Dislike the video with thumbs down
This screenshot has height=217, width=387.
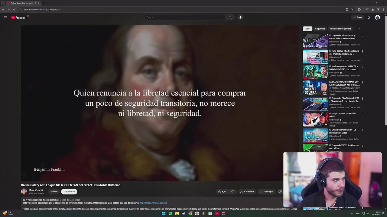click(233, 192)
